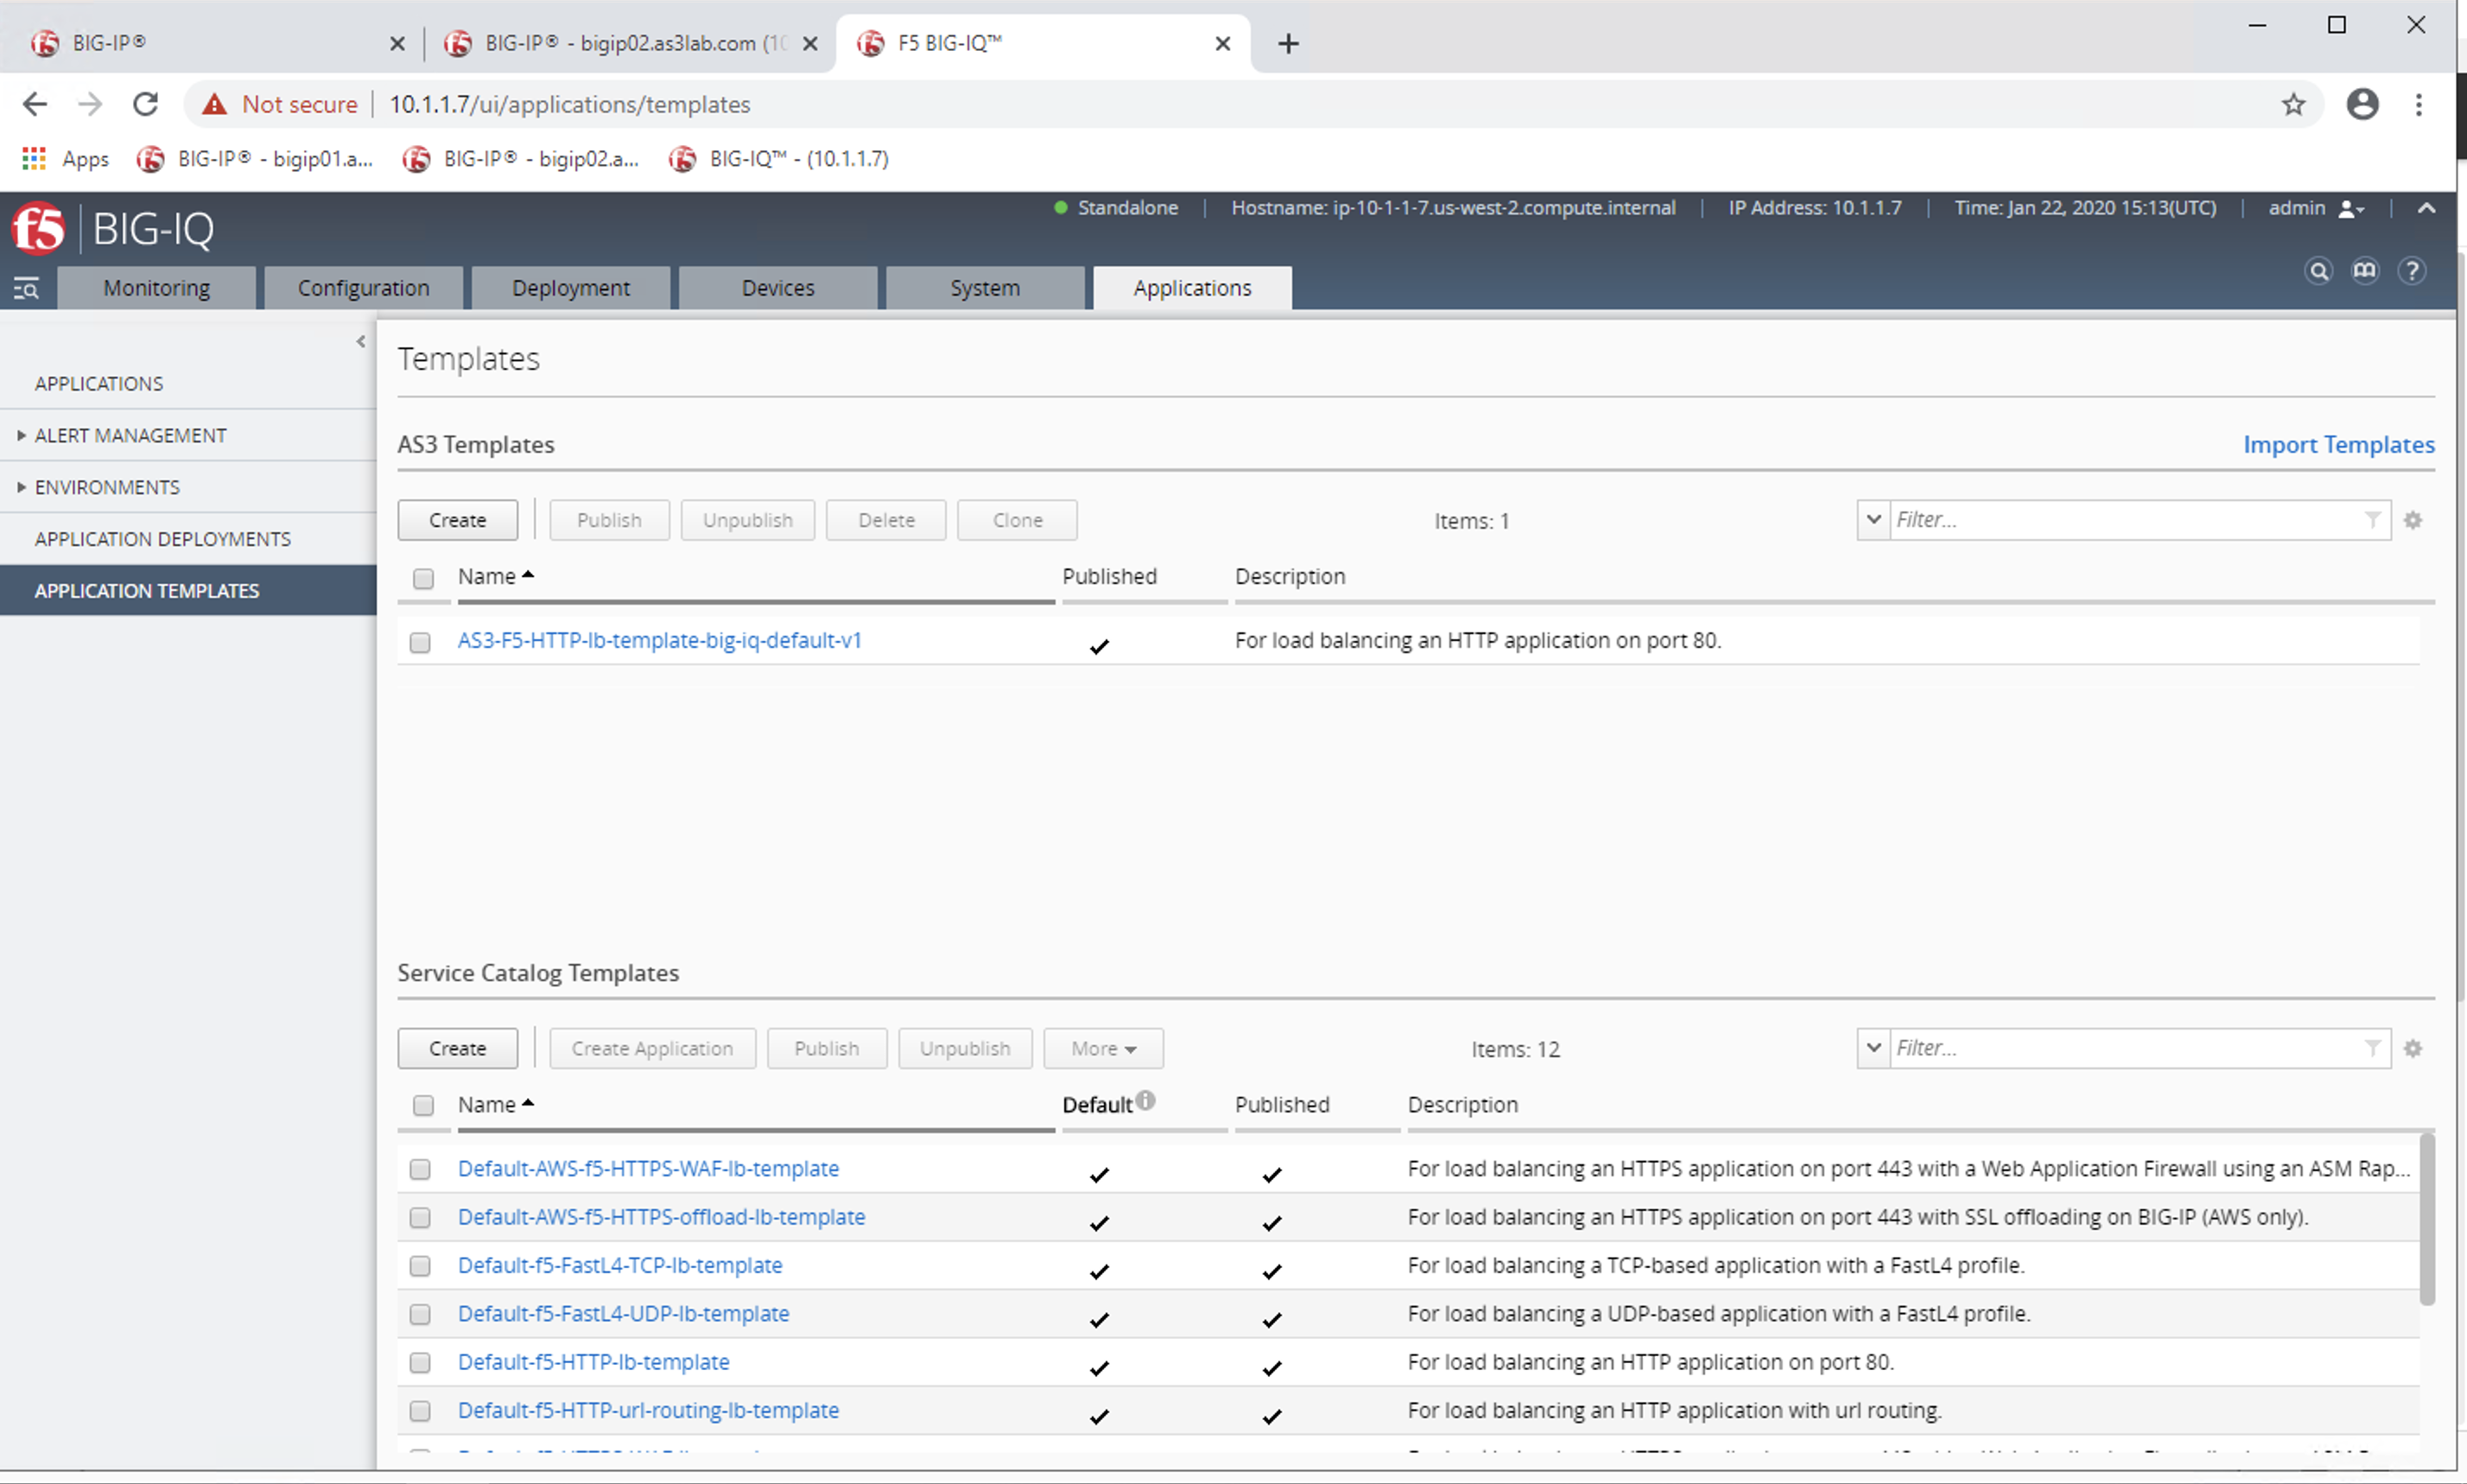Switch to the Devices tab
Viewport: 2467px width, 1484px height.
778,288
